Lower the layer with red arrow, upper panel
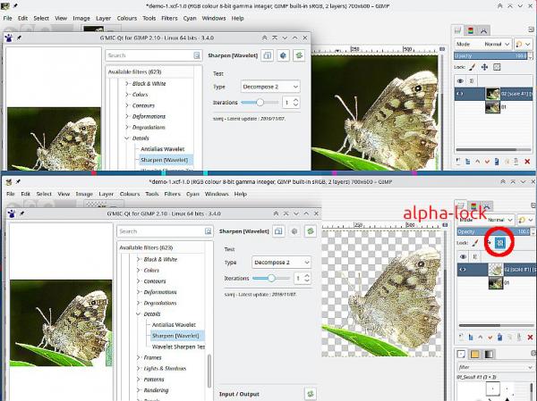The height and width of the screenshot is (401, 537). 487,162
